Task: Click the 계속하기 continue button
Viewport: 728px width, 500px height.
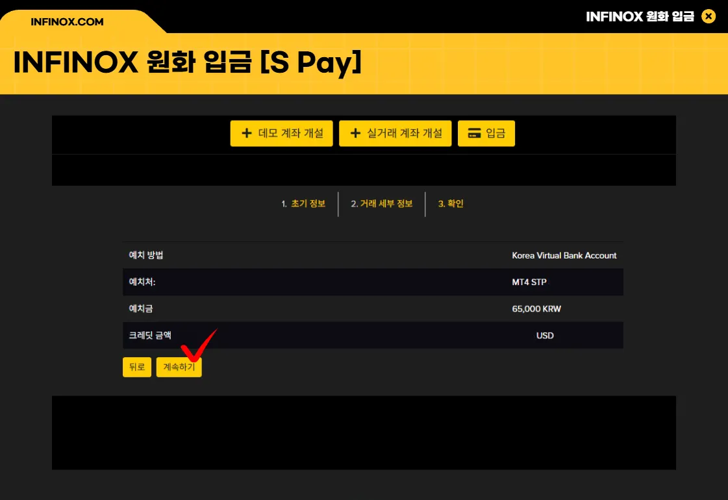Action: pyautogui.click(x=179, y=368)
